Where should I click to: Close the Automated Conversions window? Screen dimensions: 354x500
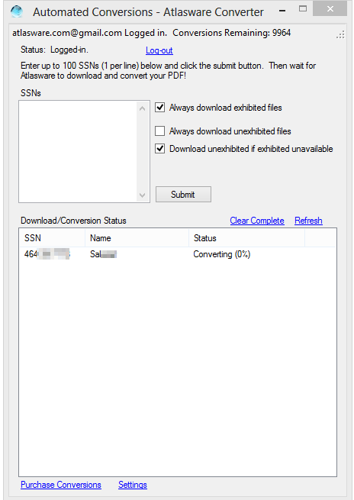pyautogui.click(x=330, y=9)
